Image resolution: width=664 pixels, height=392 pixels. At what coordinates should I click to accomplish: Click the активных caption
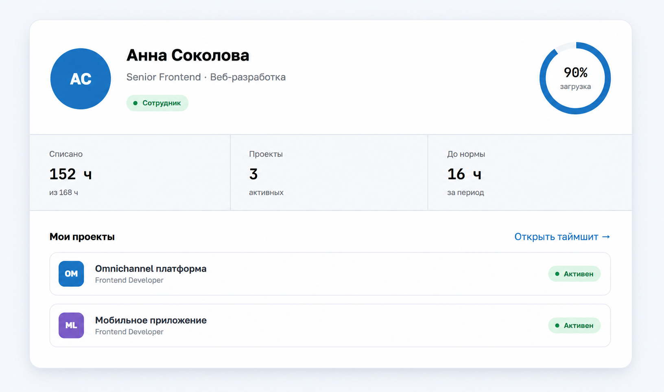pos(266,192)
